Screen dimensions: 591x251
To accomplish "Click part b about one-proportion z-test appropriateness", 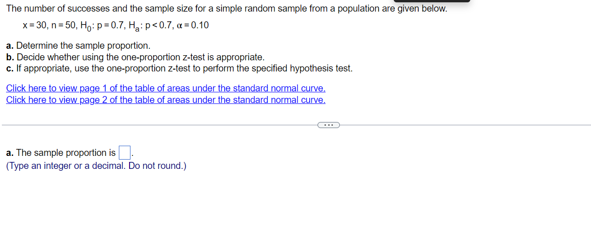I will coord(135,57).
